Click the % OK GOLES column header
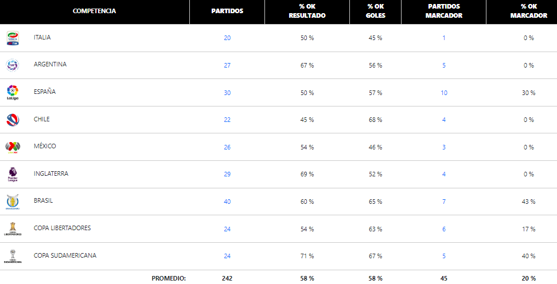The image size is (557, 284). click(x=376, y=11)
